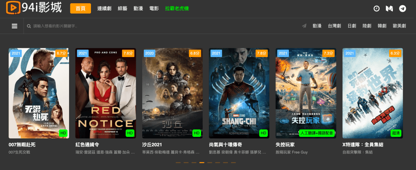The height and width of the screenshot is (170, 416).
Task: Click the cast line 蒂莫西·柴勒梅德
Action: (171, 152)
